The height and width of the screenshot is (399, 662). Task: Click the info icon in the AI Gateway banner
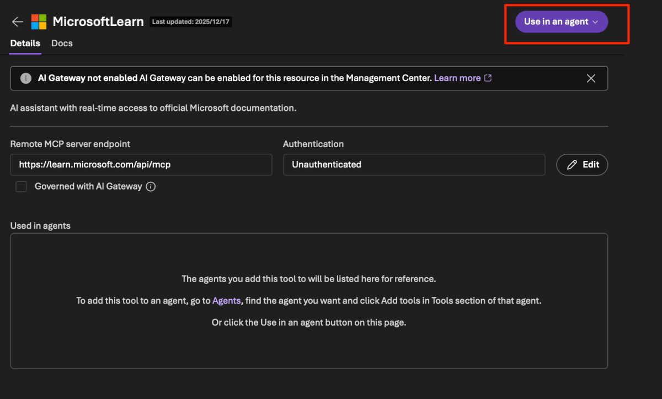point(26,78)
